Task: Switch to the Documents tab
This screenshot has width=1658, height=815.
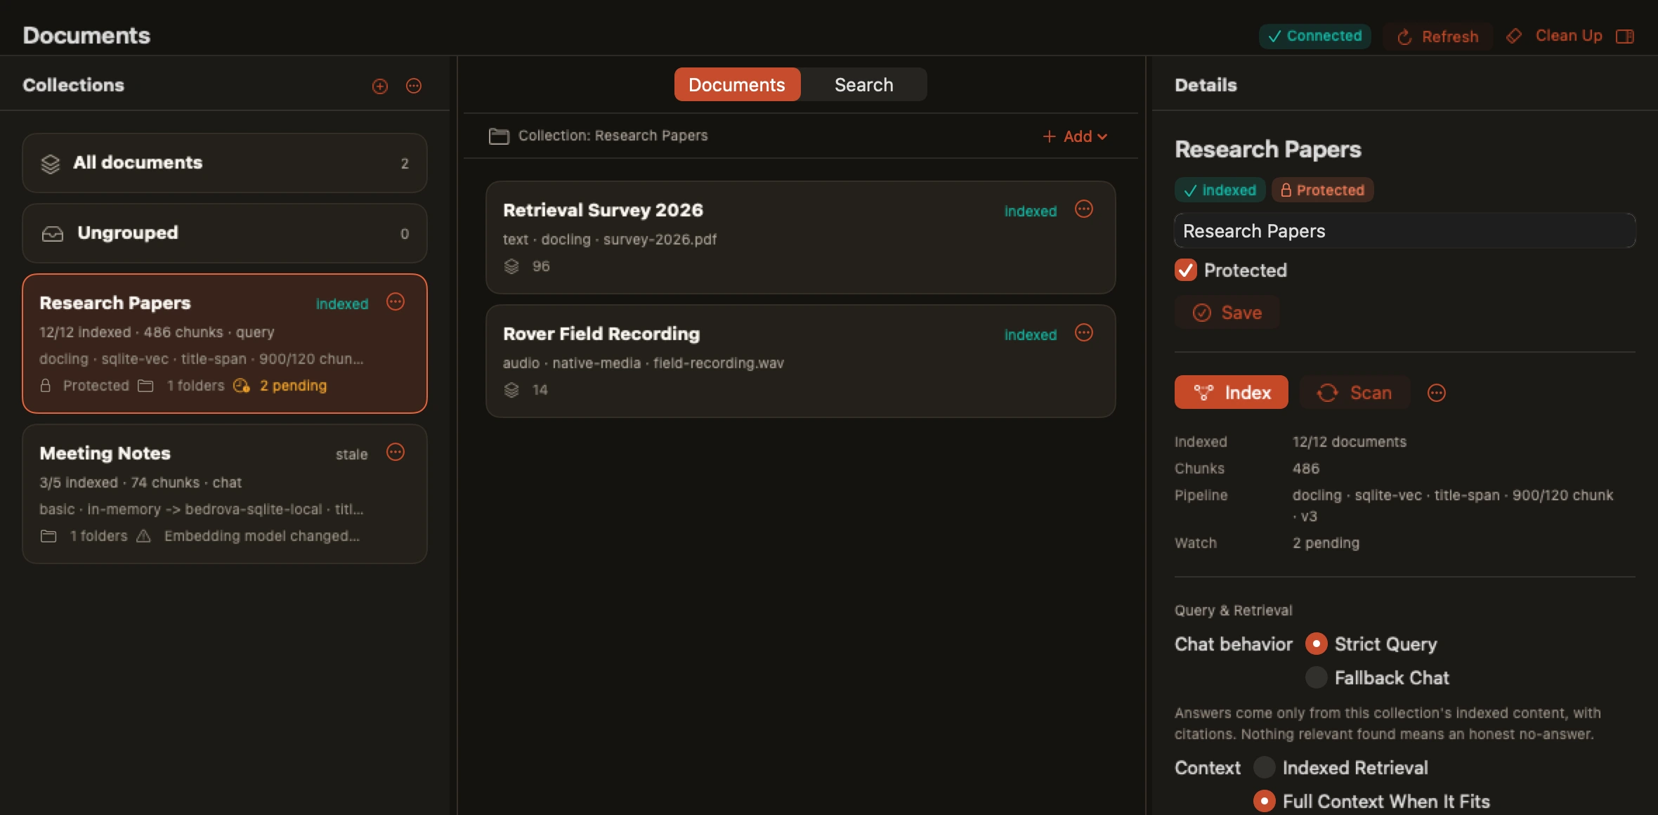Action: tap(737, 85)
